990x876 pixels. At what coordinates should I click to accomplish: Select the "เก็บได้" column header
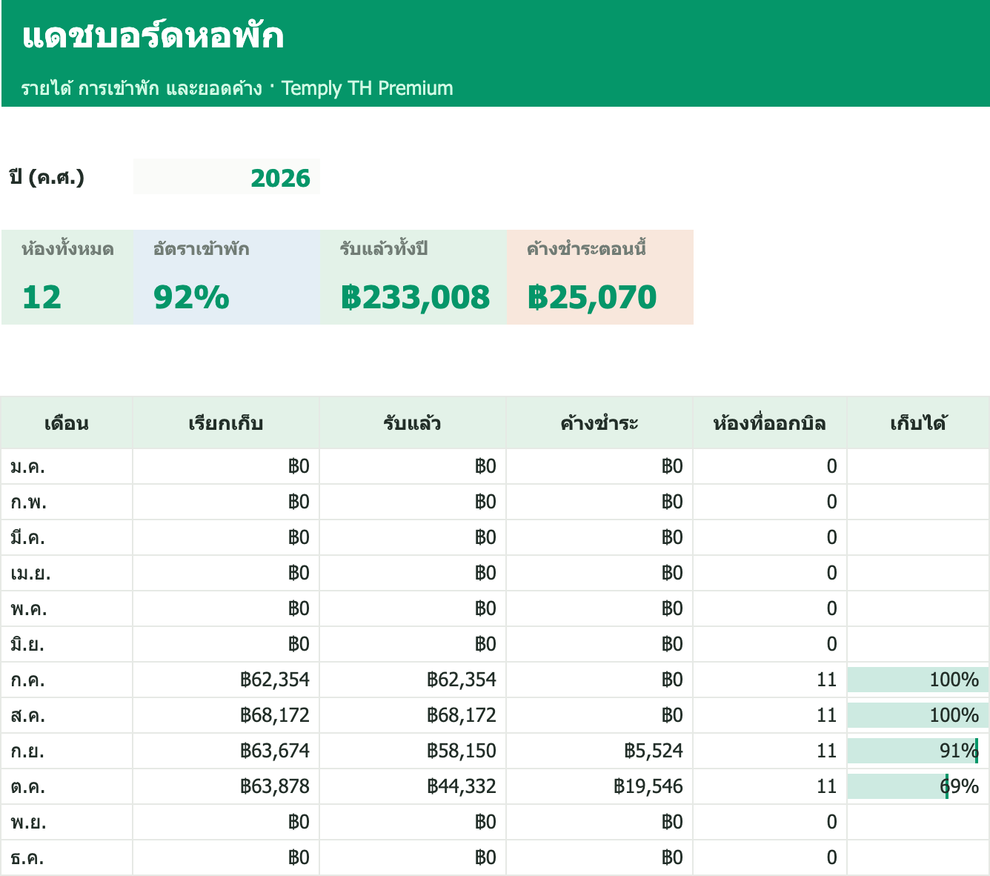pyautogui.click(x=918, y=423)
